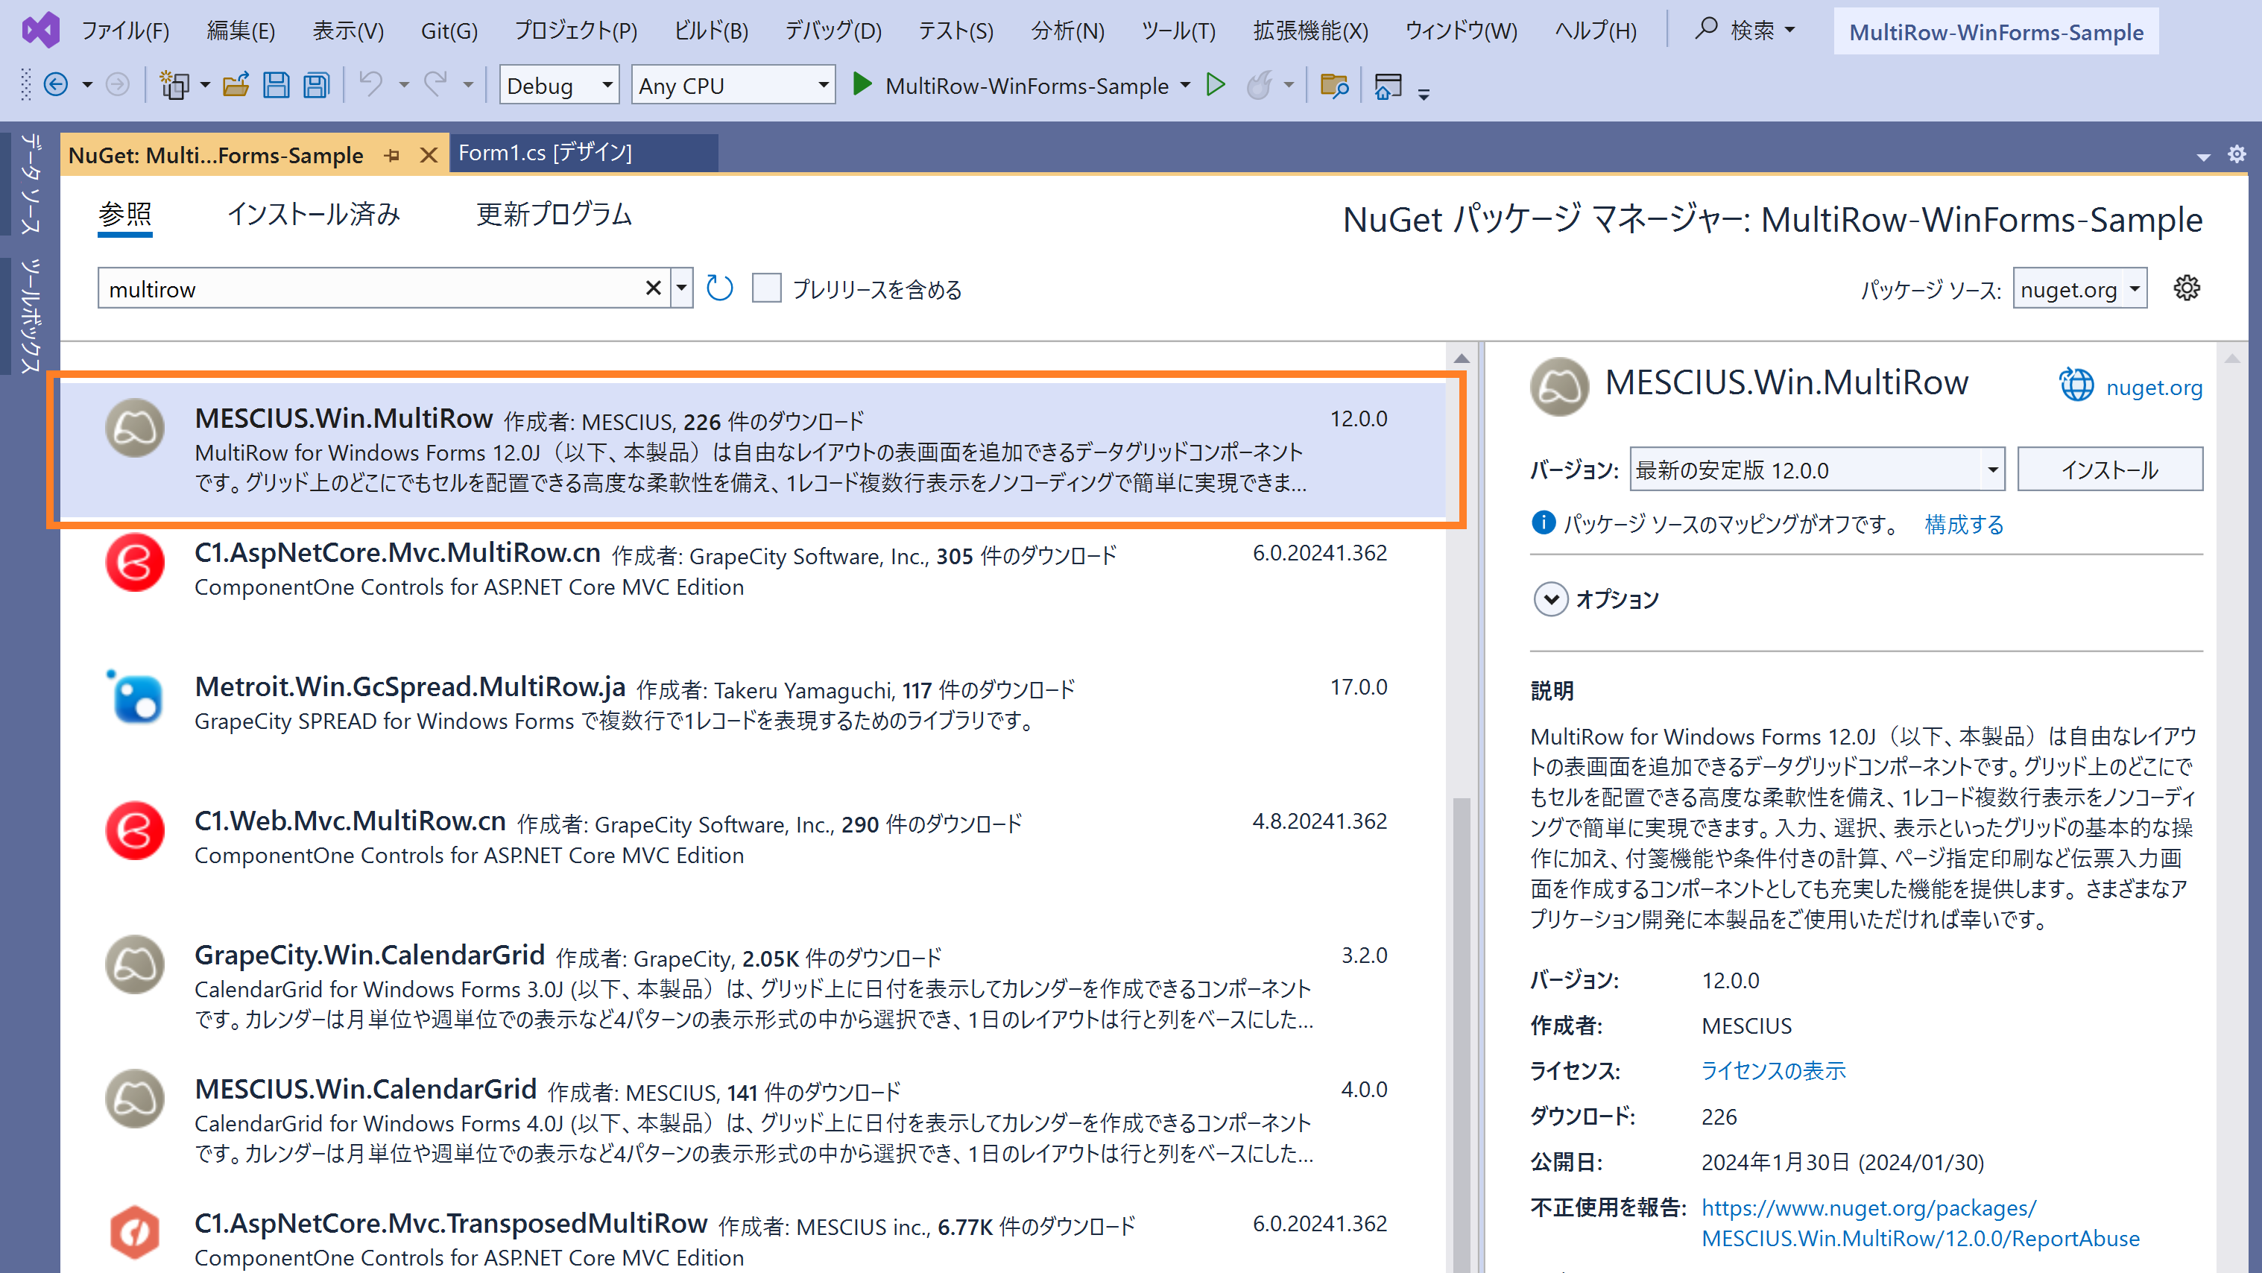Select the MESCIUS.Win.CalendarGrid package

[753, 1120]
